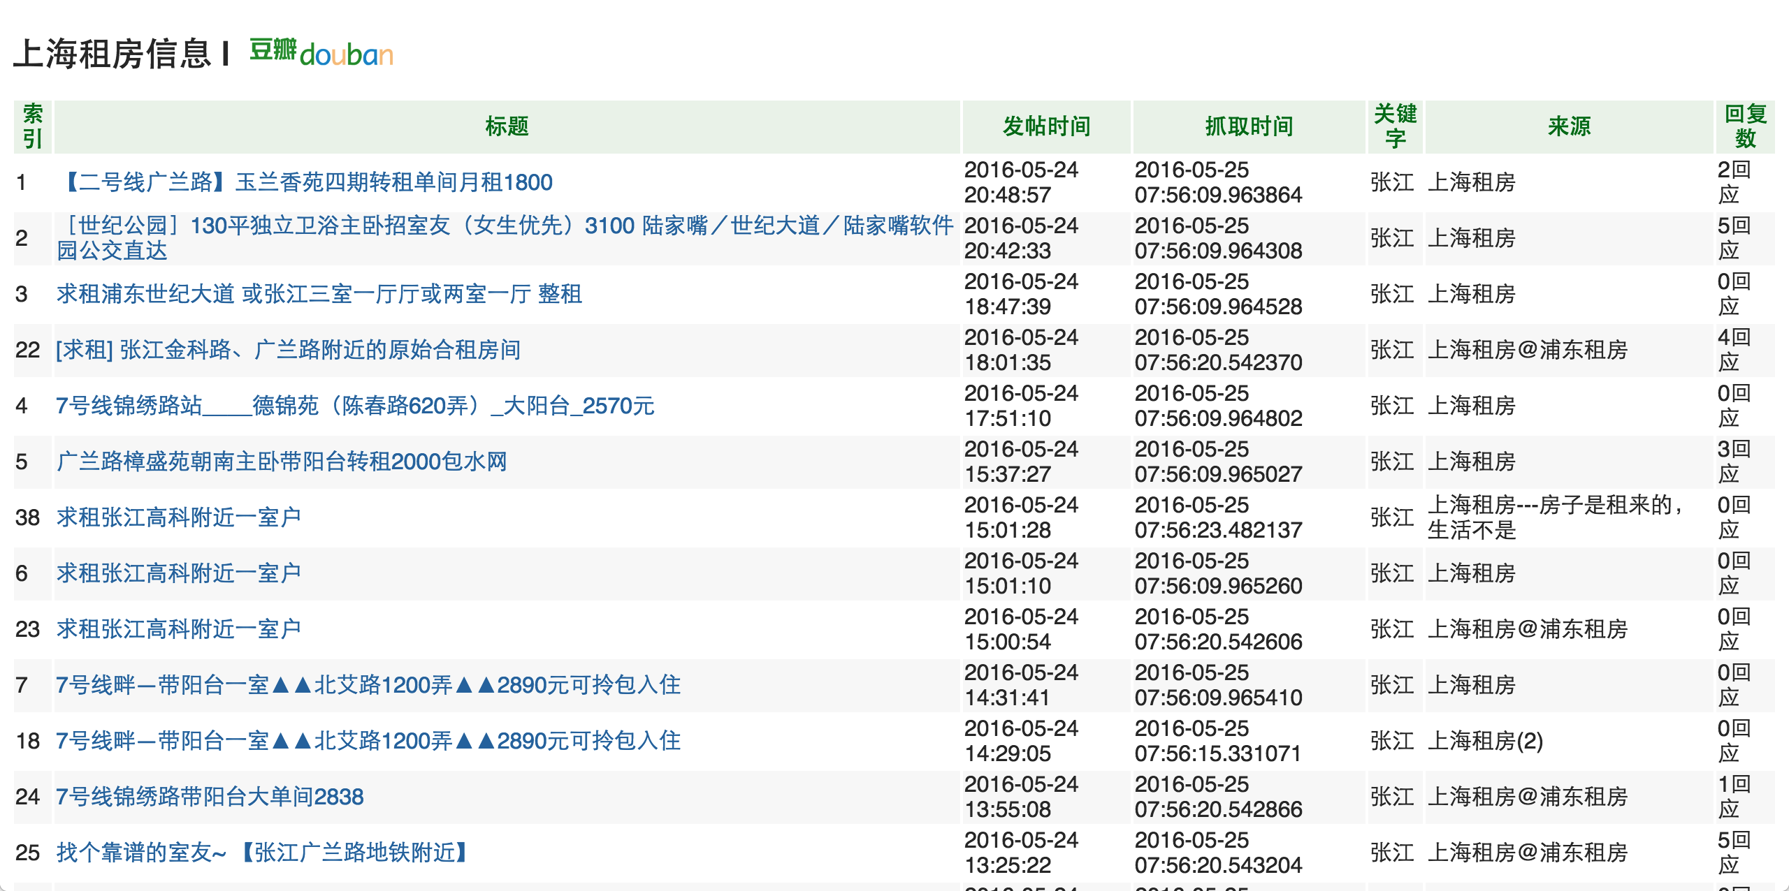
Task: Click the 发帖时间 column header
Action: tap(1046, 126)
